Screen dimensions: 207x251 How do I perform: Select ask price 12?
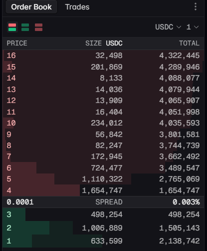click(11, 100)
